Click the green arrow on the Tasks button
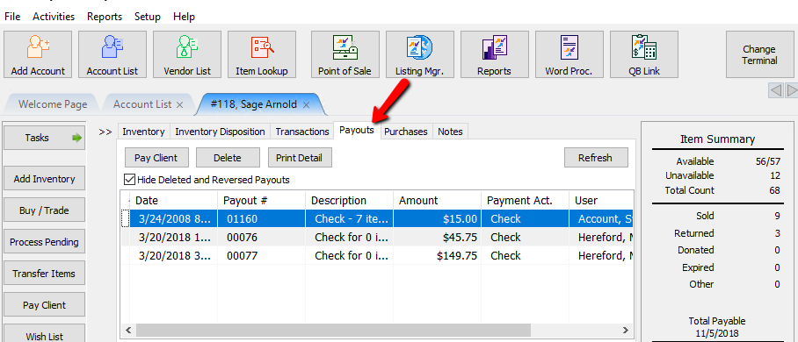 [x=76, y=138]
